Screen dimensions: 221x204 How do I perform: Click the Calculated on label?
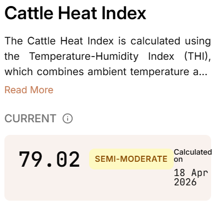tap(193, 156)
